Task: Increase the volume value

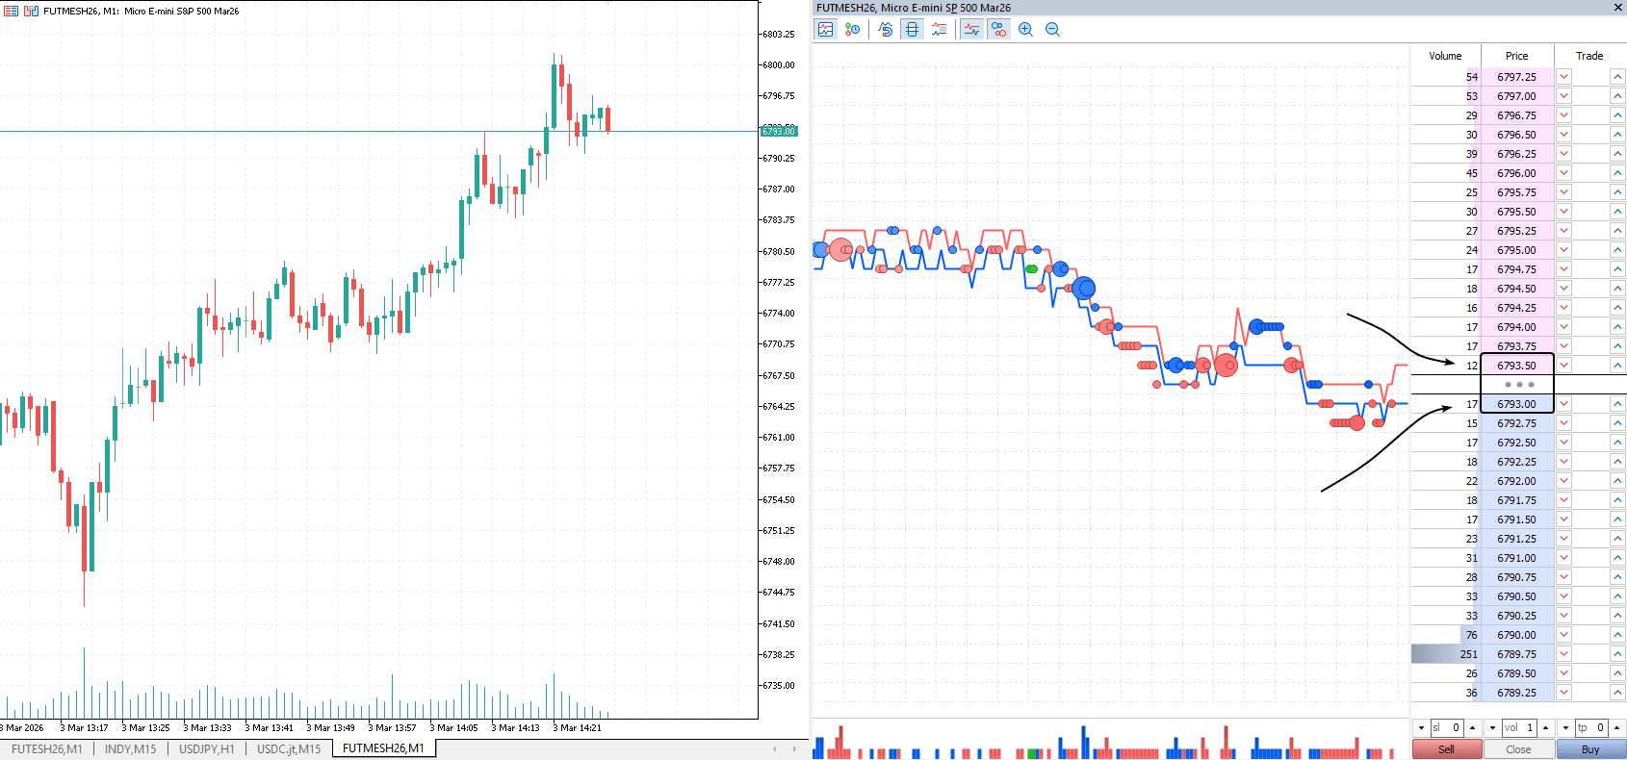Action: (1546, 728)
